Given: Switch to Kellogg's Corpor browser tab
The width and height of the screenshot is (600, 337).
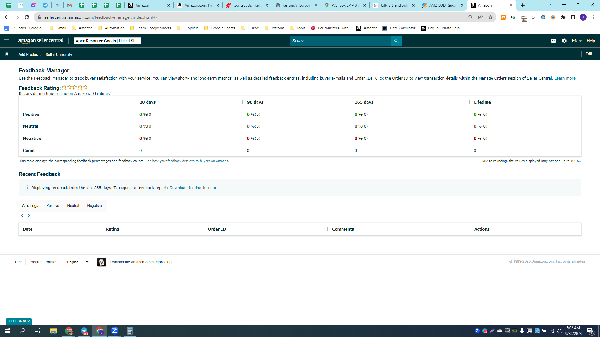Looking at the screenshot, I should click(296, 5).
